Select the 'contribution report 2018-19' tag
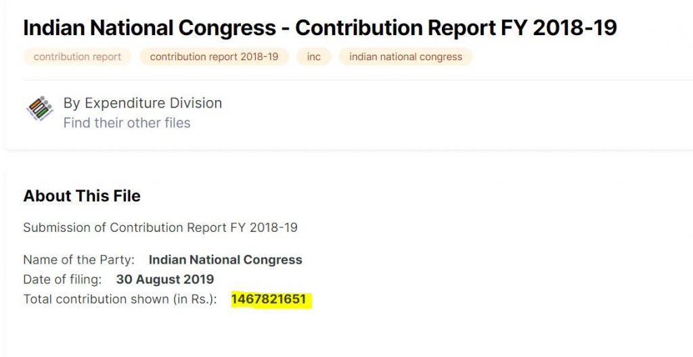The width and height of the screenshot is (693, 357). tap(214, 57)
